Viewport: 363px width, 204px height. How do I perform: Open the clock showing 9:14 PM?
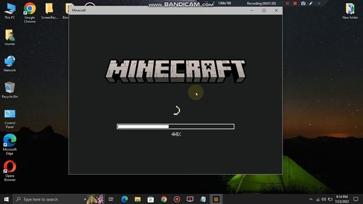[x=341, y=199]
